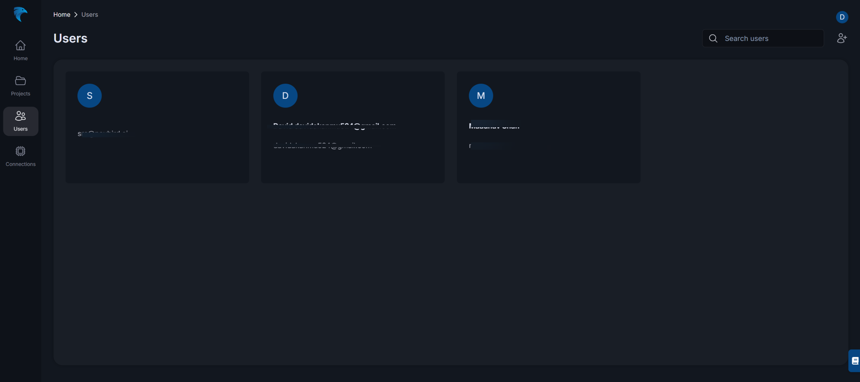Click the blue bird app logo

(20, 14)
